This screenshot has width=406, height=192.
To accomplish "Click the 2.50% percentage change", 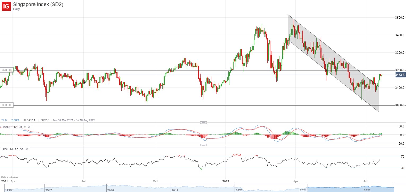I will [15, 120].
